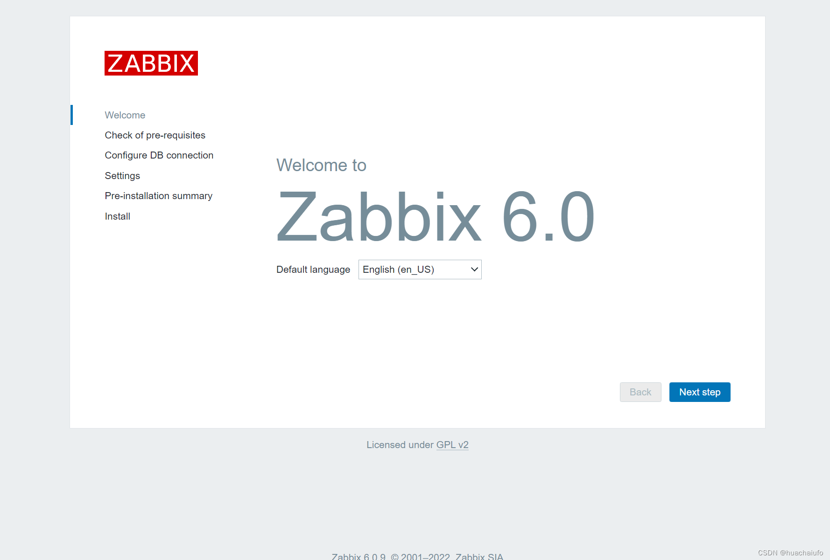The image size is (830, 560).
Task: Open the Default language dropdown
Action: coord(419,270)
